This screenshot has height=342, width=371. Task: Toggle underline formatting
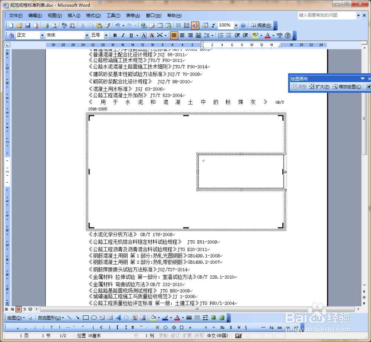[131, 36]
